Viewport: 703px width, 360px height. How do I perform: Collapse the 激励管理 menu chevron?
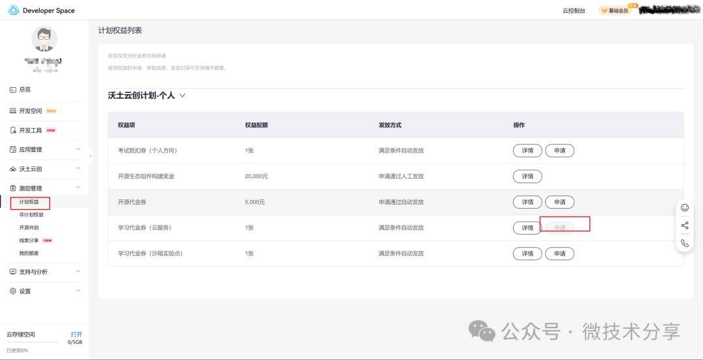click(78, 188)
